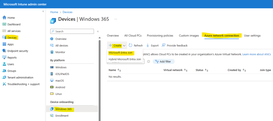Click the devices menu vertical scrollbar

click(100, 80)
